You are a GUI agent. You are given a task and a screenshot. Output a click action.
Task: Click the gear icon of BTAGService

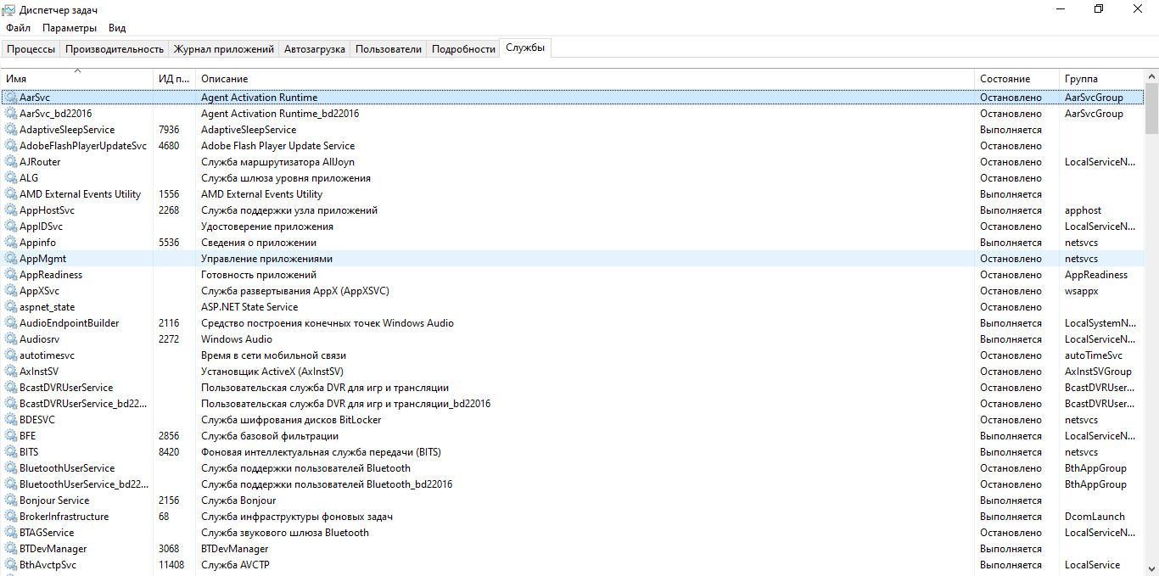pos(11,533)
